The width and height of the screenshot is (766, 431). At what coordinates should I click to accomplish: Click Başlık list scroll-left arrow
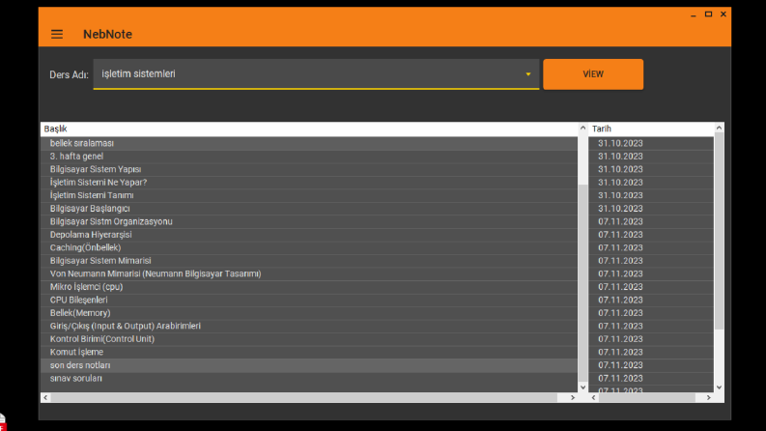(x=45, y=398)
